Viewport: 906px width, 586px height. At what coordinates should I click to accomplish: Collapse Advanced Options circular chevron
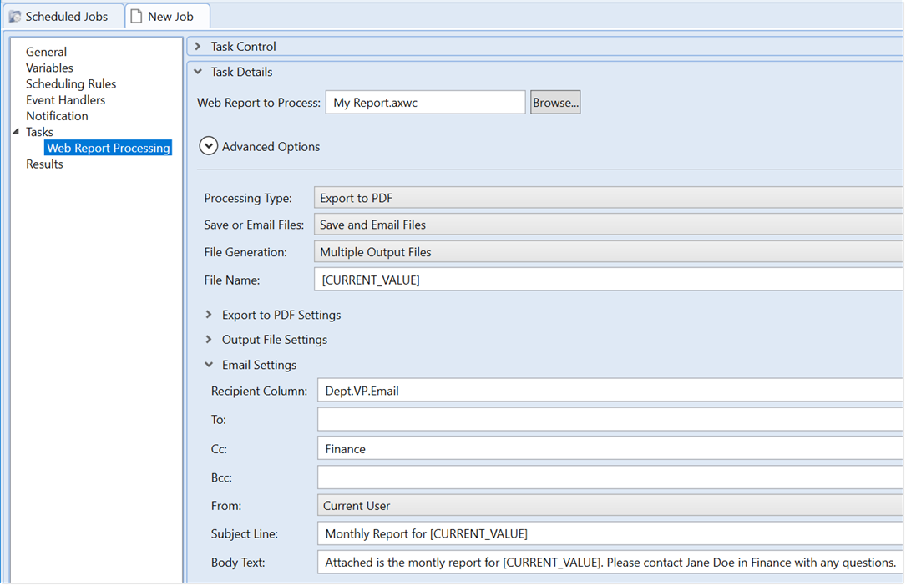(x=208, y=146)
